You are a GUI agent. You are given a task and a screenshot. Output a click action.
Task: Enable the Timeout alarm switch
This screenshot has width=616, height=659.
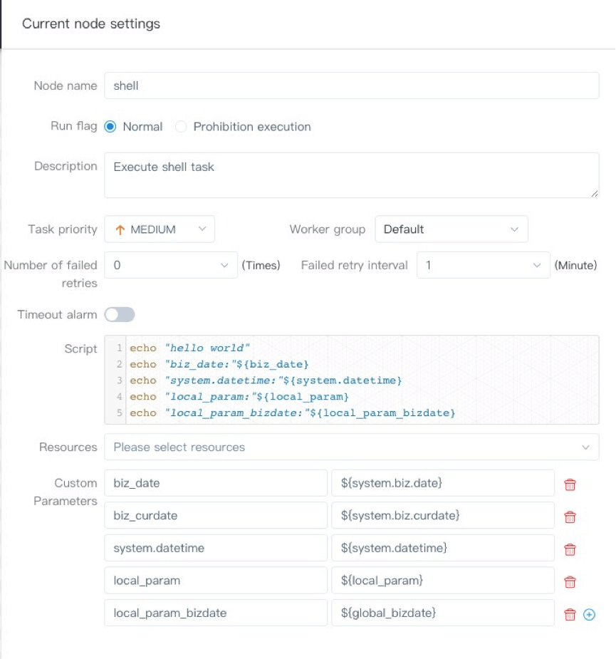(x=119, y=314)
